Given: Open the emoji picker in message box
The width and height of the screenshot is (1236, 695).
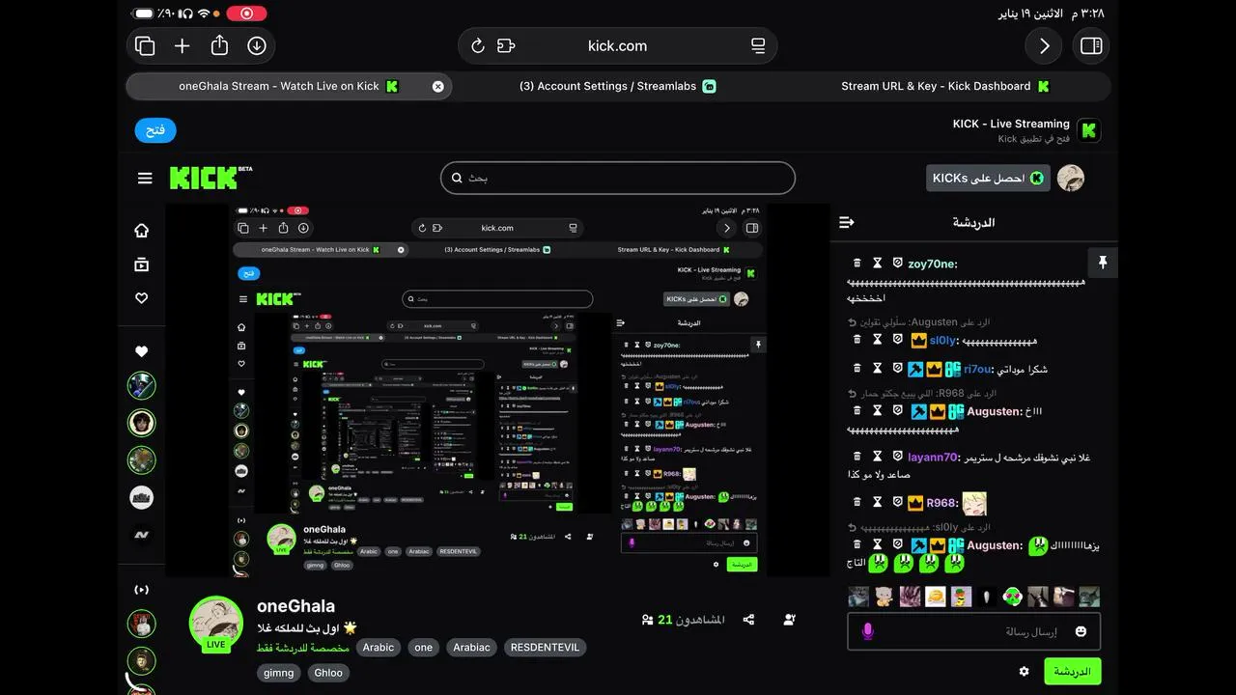Looking at the screenshot, I should (x=1081, y=631).
